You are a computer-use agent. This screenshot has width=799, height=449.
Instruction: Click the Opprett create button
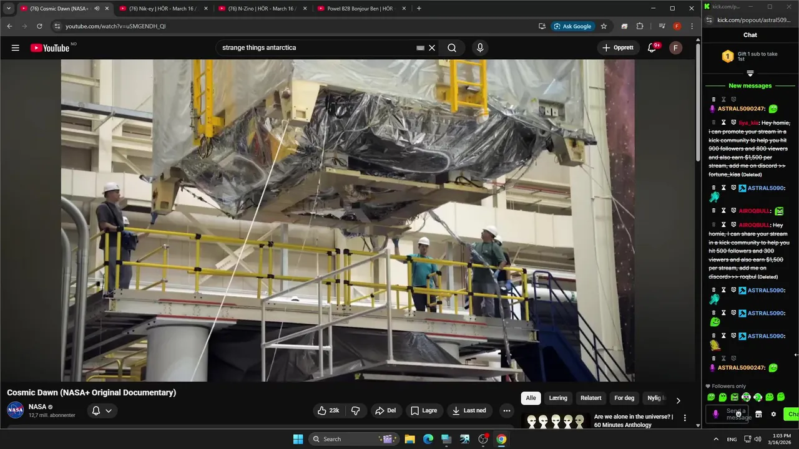click(x=618, y=48)
